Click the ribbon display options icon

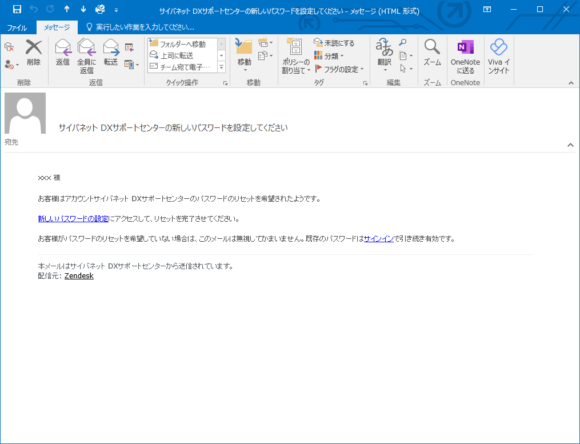(x=487, y=10)
